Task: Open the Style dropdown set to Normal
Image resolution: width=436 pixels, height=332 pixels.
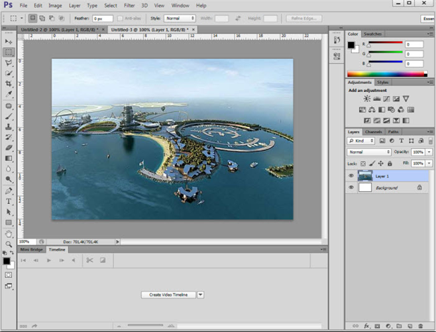Action: (x=180, y=19)
